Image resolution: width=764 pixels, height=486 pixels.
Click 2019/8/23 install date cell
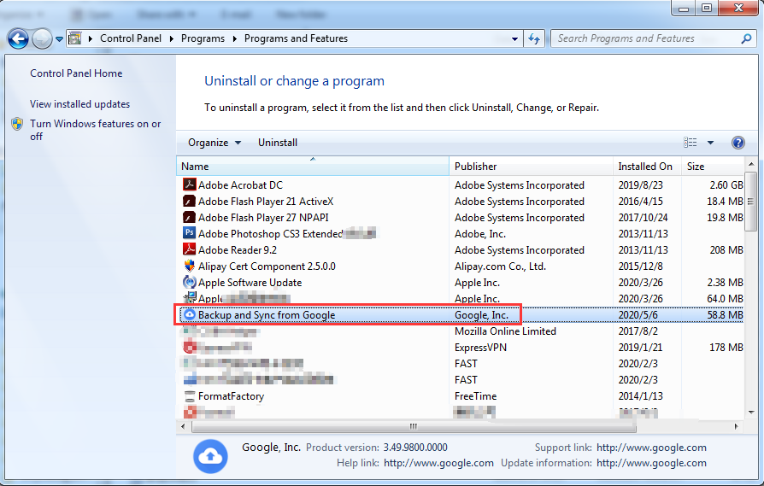pyautogui.click(x=640, y=185)
